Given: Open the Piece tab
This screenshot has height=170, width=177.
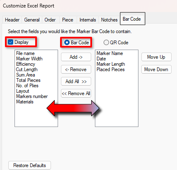Looking at the screenshot, I should [x=68, y=20].
